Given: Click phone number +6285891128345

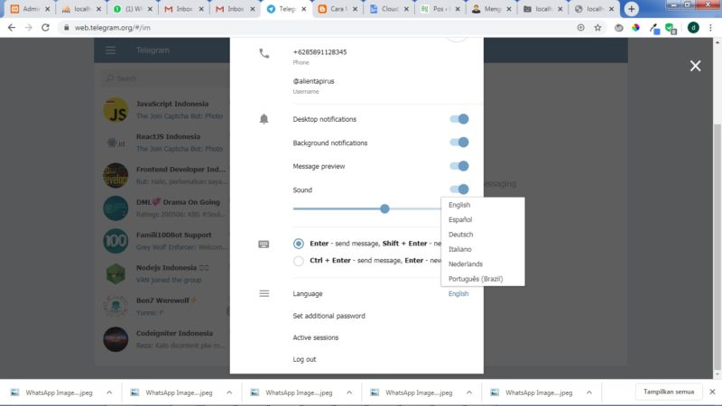Looking at the screenshot, I should 319,52.
